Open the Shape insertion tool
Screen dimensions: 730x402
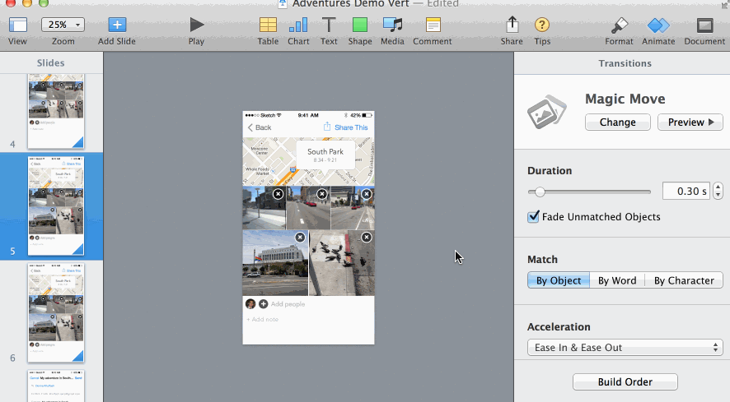pyautogui.click(x=360, y=25)
